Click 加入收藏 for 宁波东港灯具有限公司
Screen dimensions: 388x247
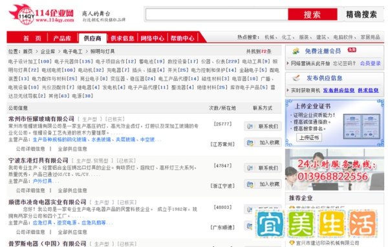click(x=263, y=184)
